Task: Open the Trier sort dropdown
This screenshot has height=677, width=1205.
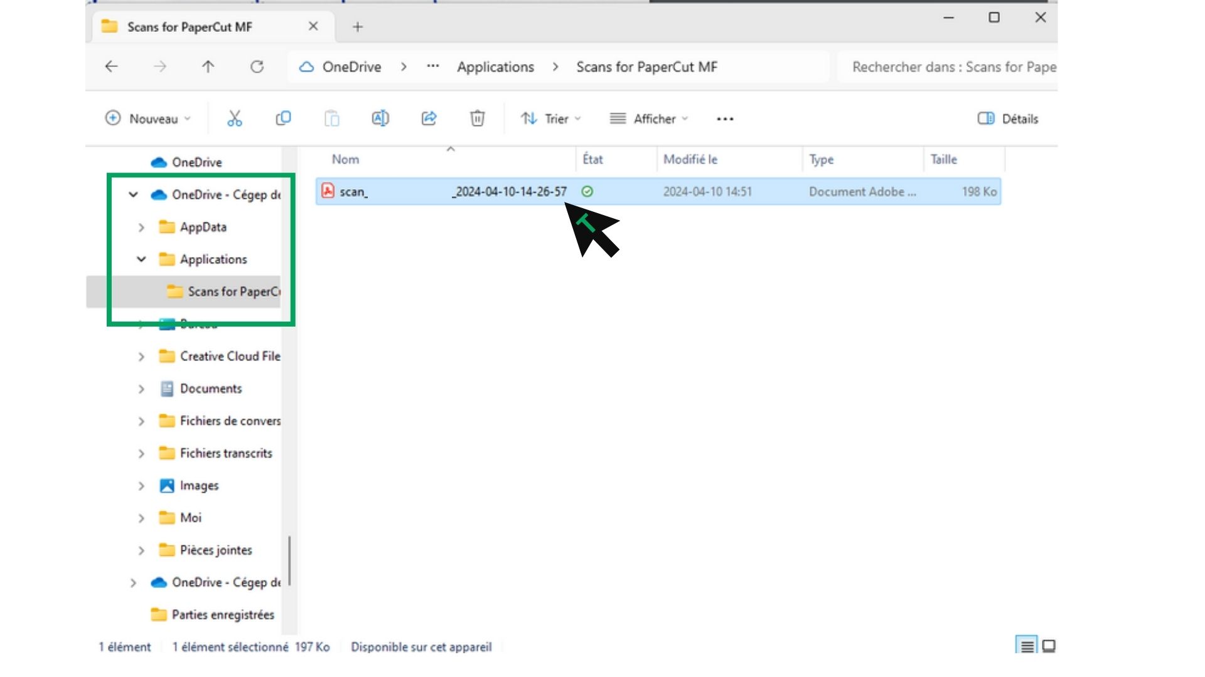Action: coord(550,118)
